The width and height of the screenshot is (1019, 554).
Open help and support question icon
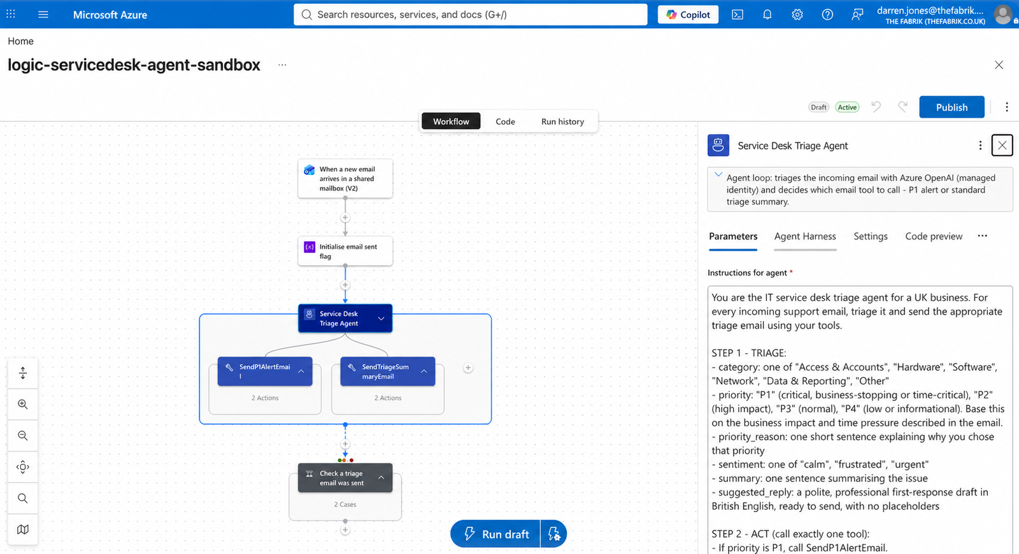pos(827,15)
